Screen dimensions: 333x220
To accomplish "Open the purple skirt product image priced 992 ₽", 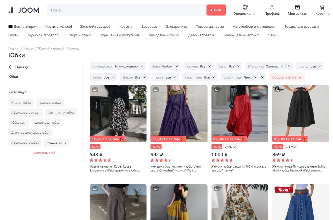I will point(179,114).
